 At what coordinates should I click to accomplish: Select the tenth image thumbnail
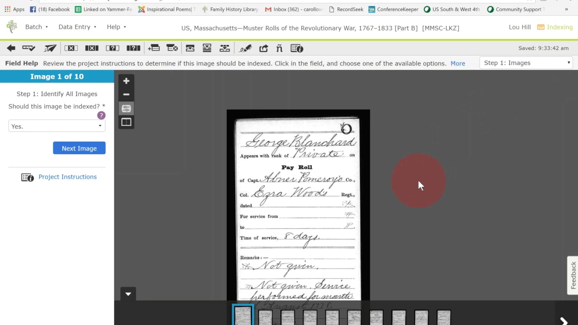pos(443,317)
